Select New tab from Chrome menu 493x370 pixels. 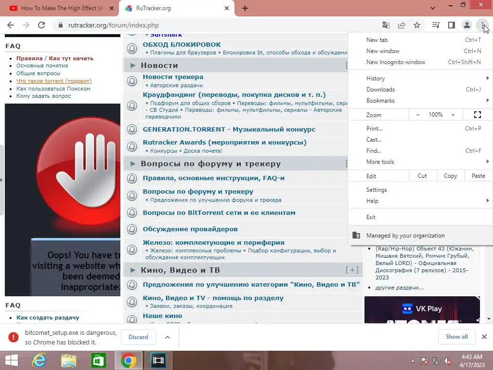pos(420,40)
